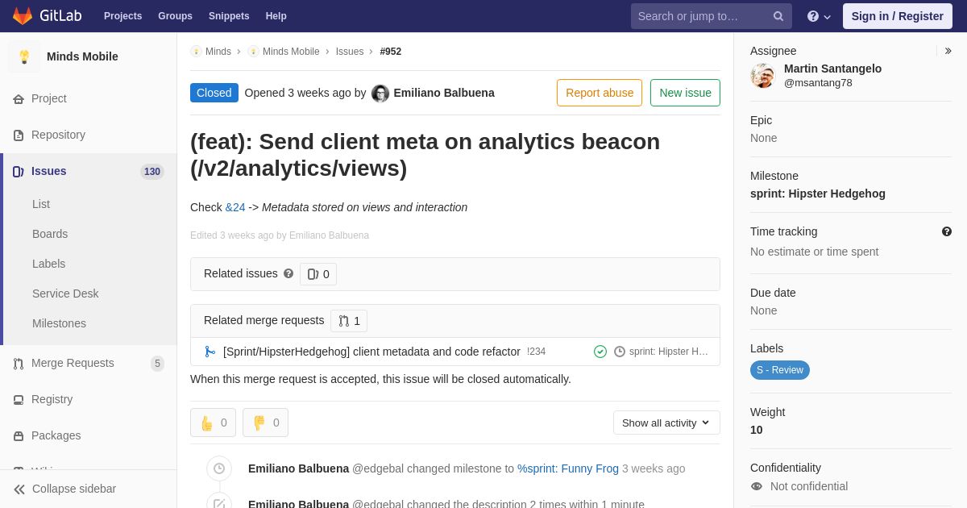Select the Boards sidebar item
This screenshot has width=967, height=508.
(x=50, y=234)
